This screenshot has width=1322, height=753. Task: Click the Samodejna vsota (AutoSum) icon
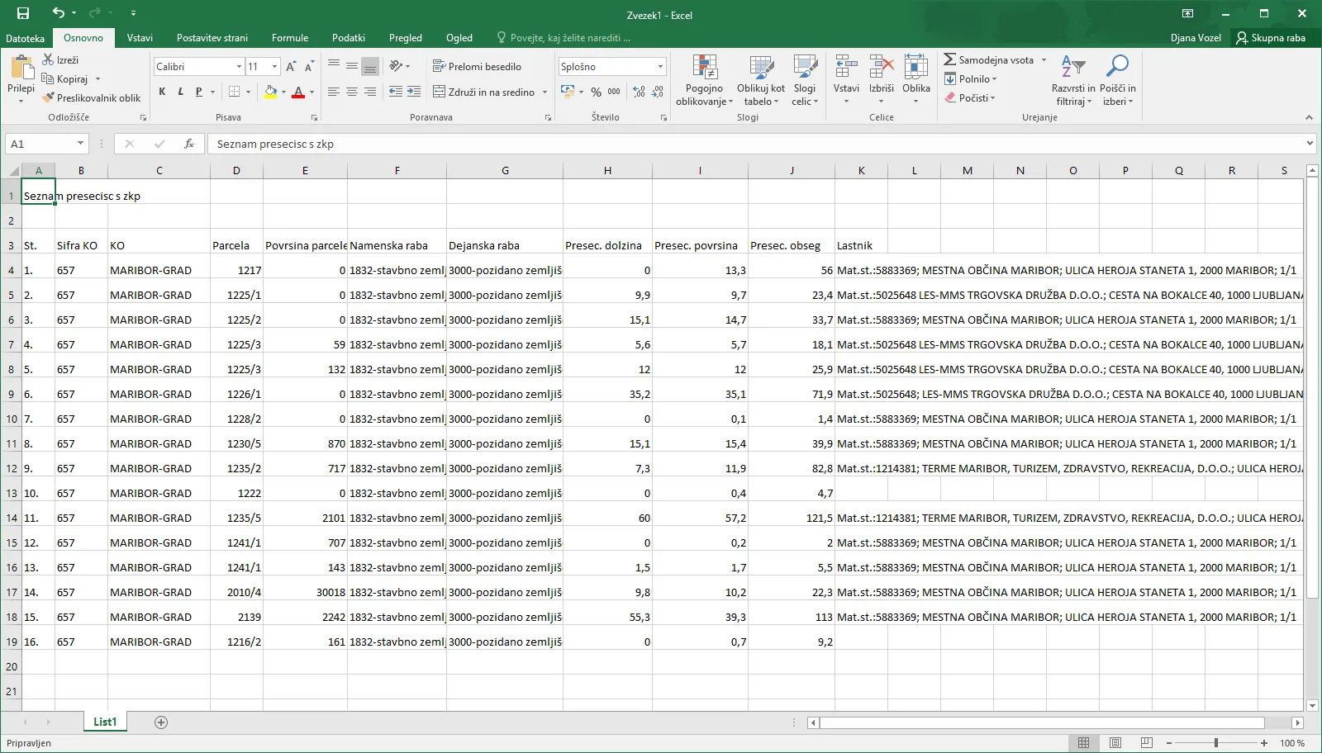[950, 59]
